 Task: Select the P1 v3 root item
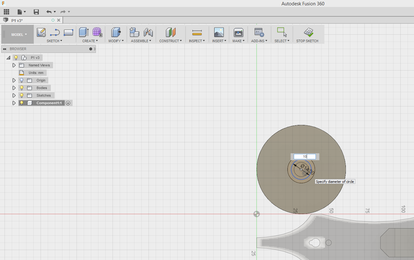click(35, 58)
